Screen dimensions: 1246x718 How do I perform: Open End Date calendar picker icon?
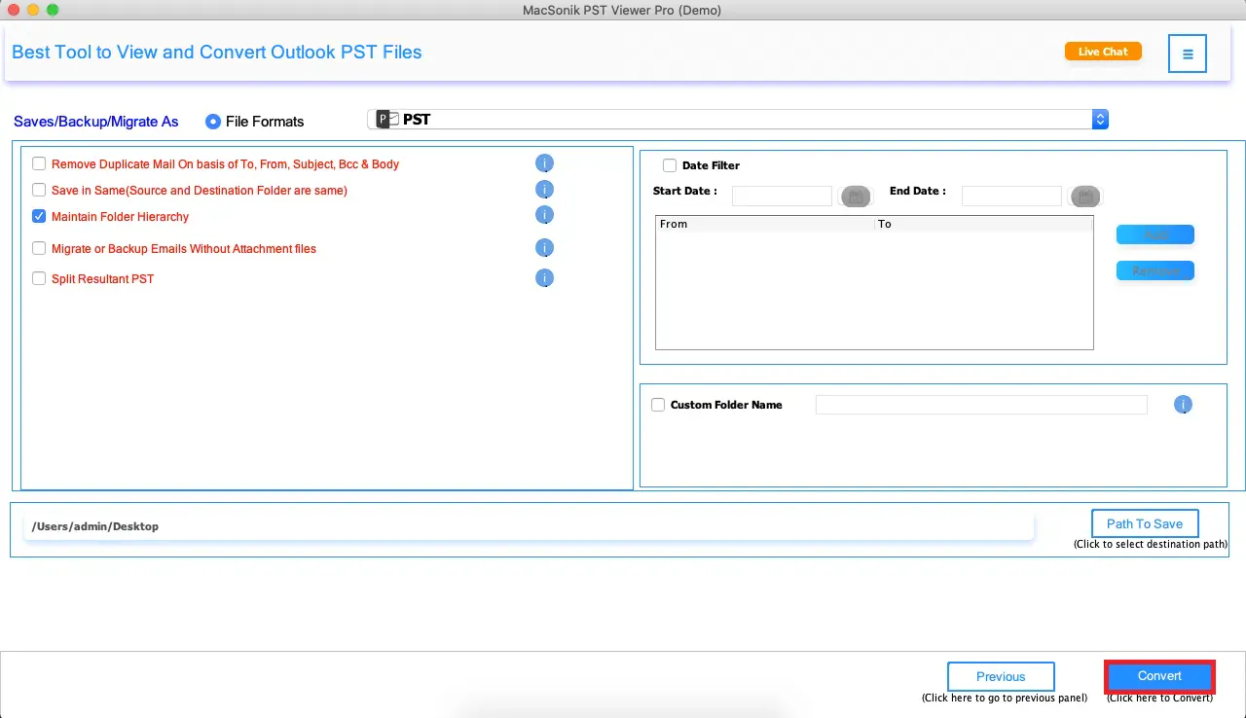[1085, 197]
